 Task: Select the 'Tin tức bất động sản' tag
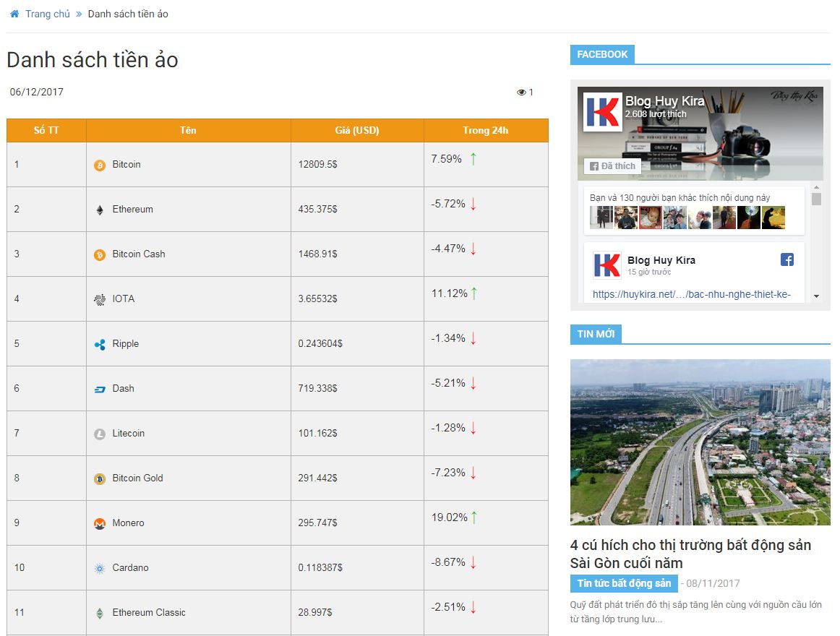tap(624, 583)
